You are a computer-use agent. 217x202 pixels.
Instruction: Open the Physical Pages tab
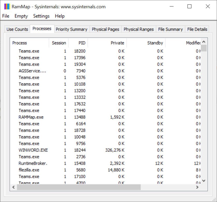tap(106, 29)
